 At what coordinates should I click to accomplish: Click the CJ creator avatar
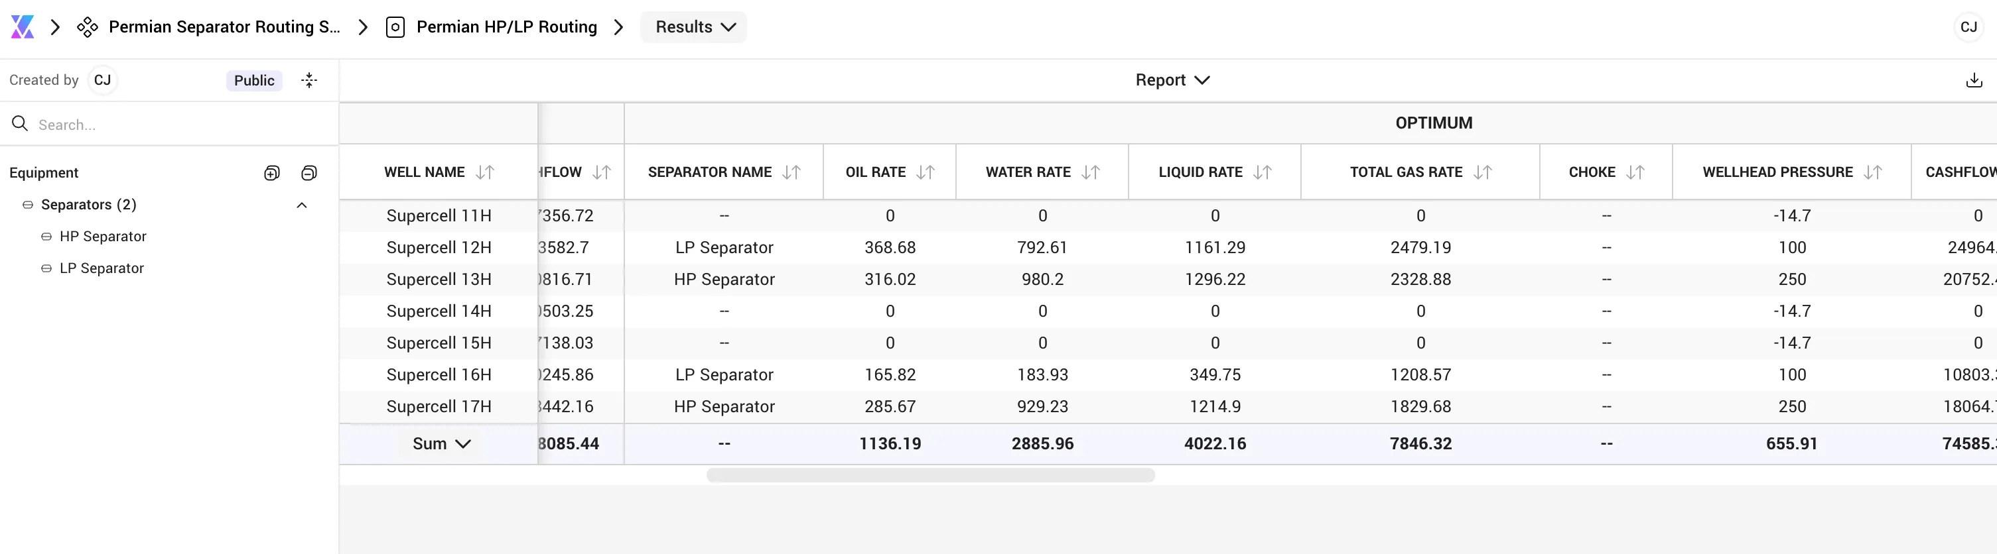(102, 81)
